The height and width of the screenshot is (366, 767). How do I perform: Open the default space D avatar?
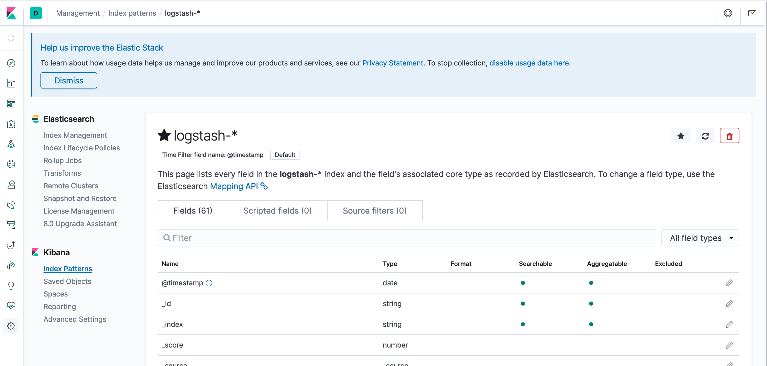(x=36, y=13)
